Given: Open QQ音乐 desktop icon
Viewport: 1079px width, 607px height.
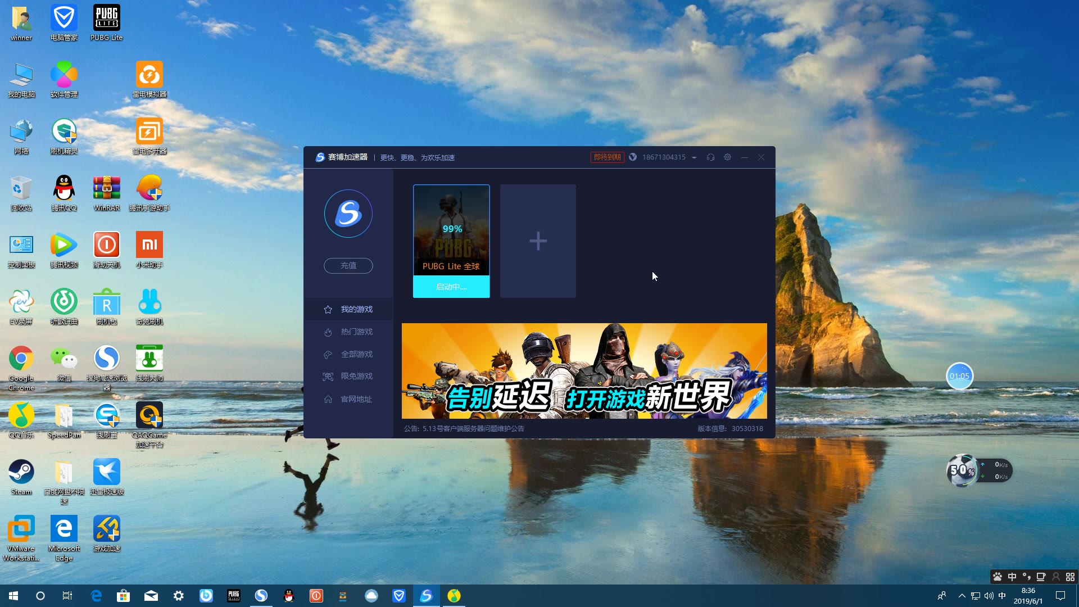Looking at the screenshot, I should (21, 420).
